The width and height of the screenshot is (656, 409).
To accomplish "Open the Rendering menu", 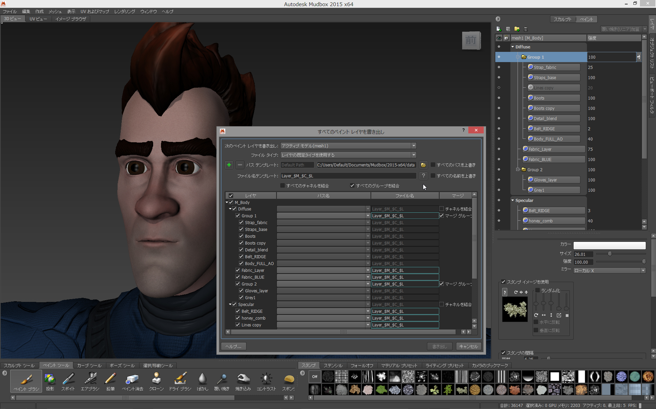I will (x=124, y=11).
